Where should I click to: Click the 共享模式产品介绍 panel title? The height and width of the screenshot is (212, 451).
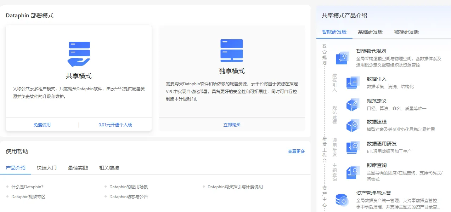pos(344,16)
